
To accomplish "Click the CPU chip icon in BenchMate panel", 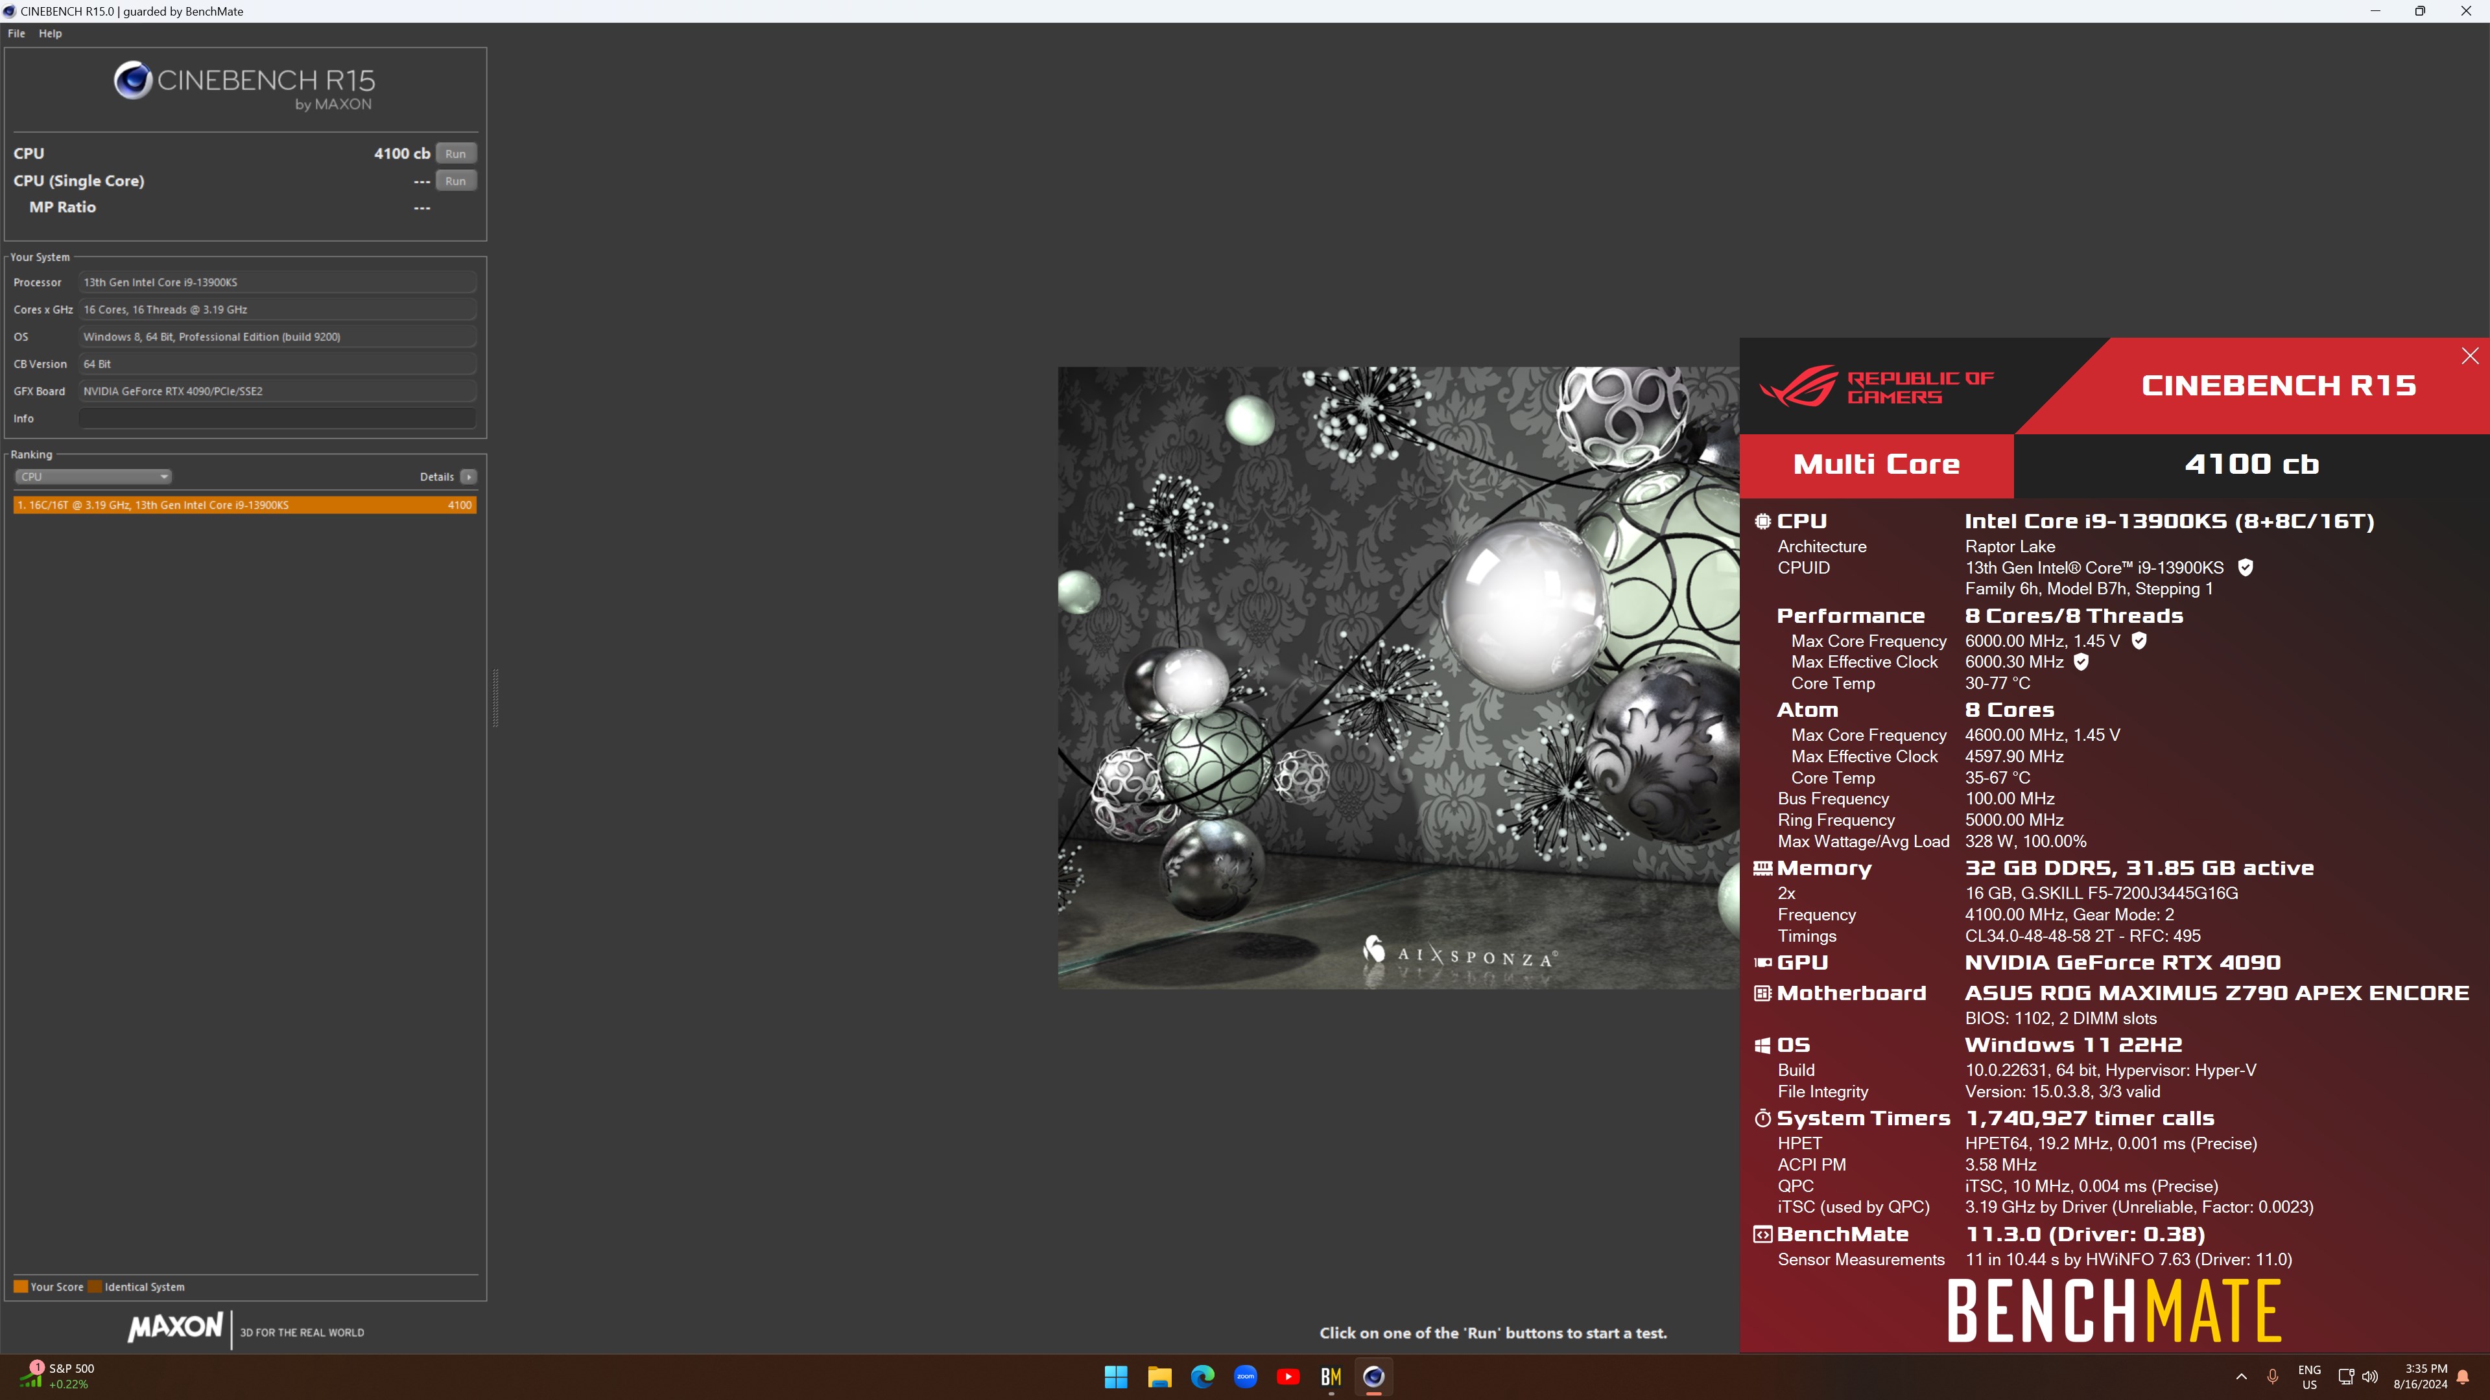I will pos(1763,522).
